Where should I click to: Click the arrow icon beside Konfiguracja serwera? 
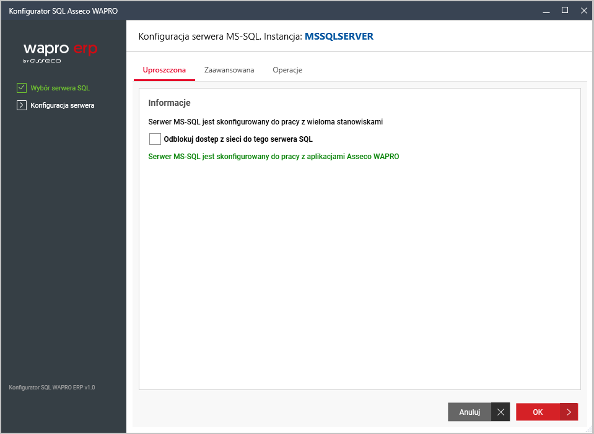pos(22,105)
